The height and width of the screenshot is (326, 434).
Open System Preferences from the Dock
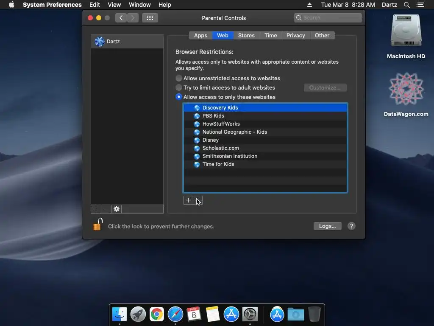click(x=250, y=314)
